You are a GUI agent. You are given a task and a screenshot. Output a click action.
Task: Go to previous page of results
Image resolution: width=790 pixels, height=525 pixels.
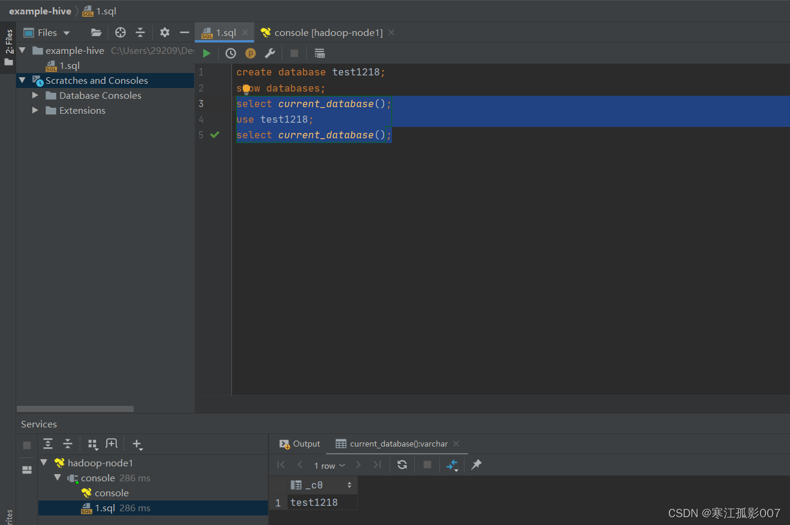coord(300,465)
